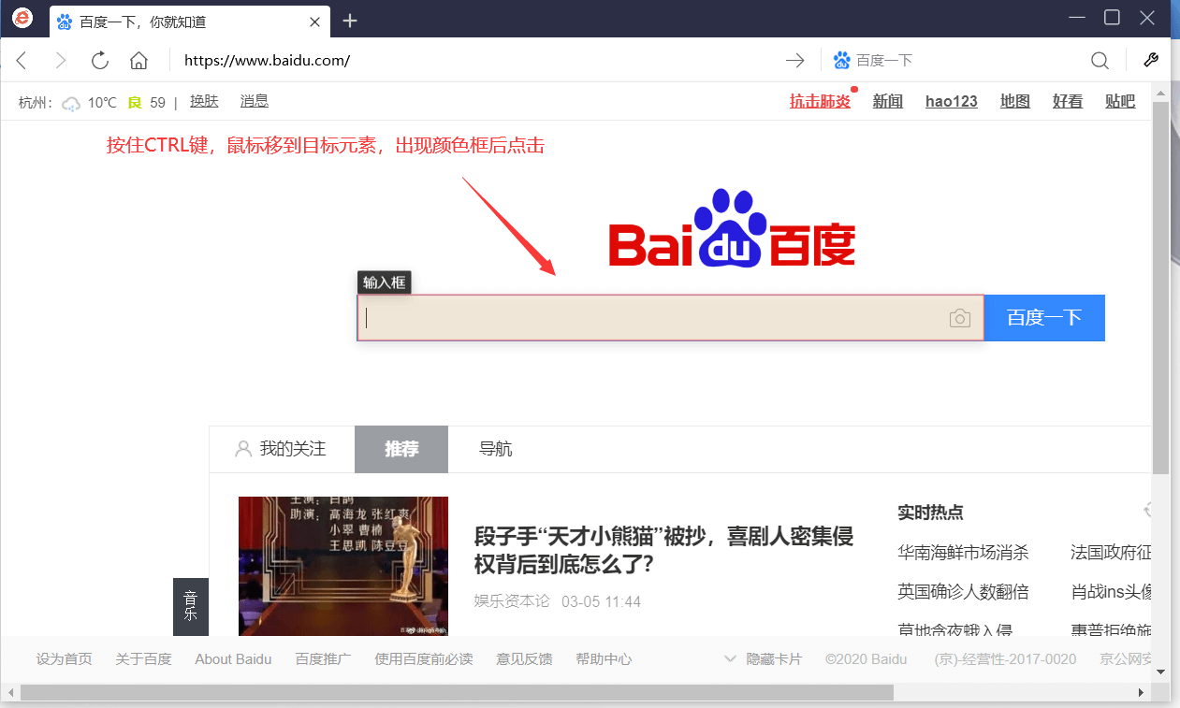Open the wrench tools menu
The width and height of the screenshot is (1180, 708).
(1151, 60)
